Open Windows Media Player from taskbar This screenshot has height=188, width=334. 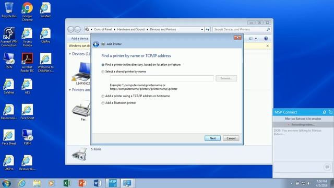click(x=51, y=183)
